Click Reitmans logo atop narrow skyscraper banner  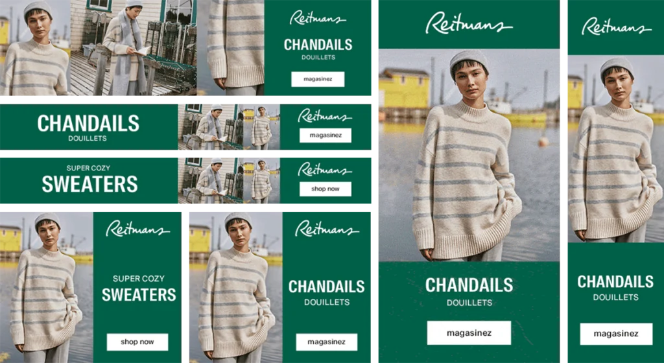click(x=616, y=26)
